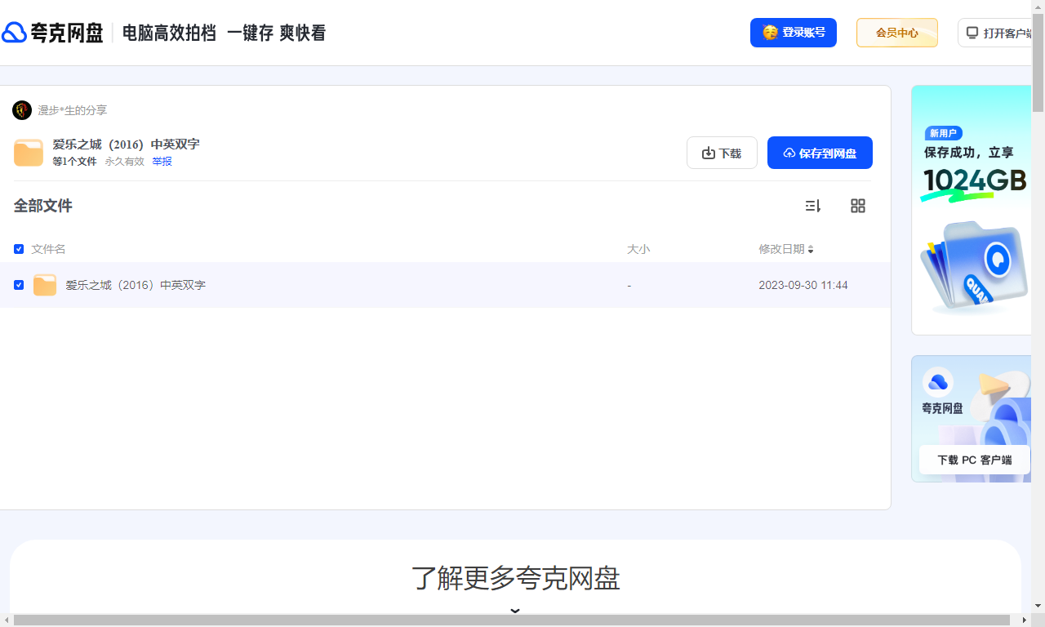Sort by 修改日期 arrow
Screen dimensions: 1045x627
pos(811,249)
